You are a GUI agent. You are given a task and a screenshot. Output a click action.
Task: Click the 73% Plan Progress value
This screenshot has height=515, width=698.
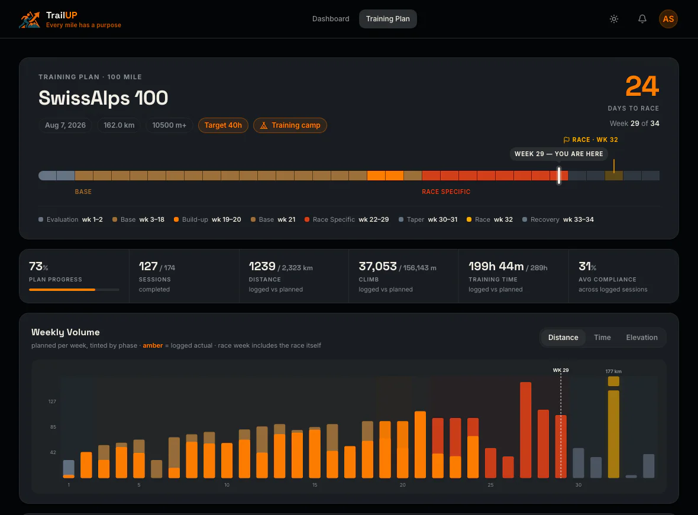pos(38,267)
